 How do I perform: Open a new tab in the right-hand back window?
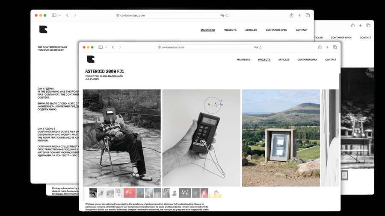pyautogui.click(x=360, y=25)
